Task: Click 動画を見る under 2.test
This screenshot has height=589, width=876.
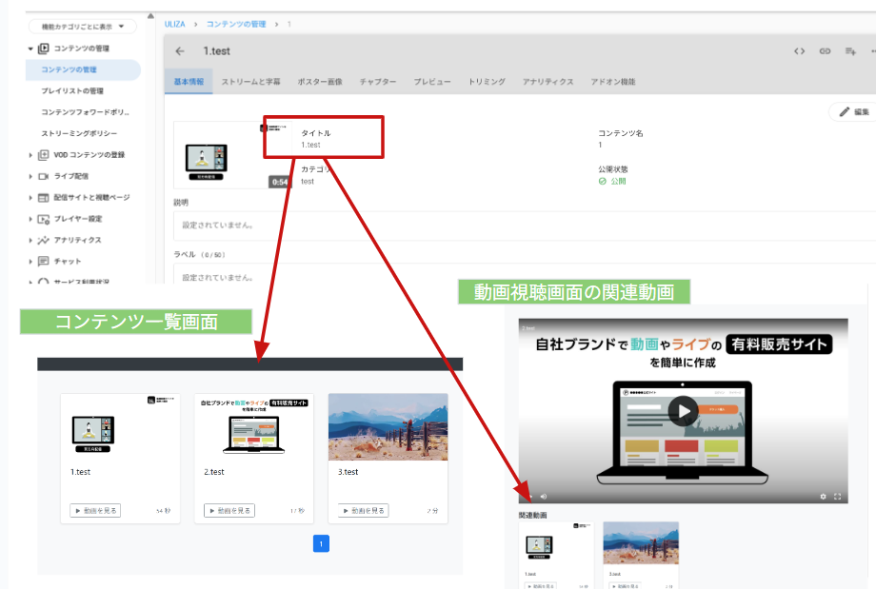Action: point(229,510)
